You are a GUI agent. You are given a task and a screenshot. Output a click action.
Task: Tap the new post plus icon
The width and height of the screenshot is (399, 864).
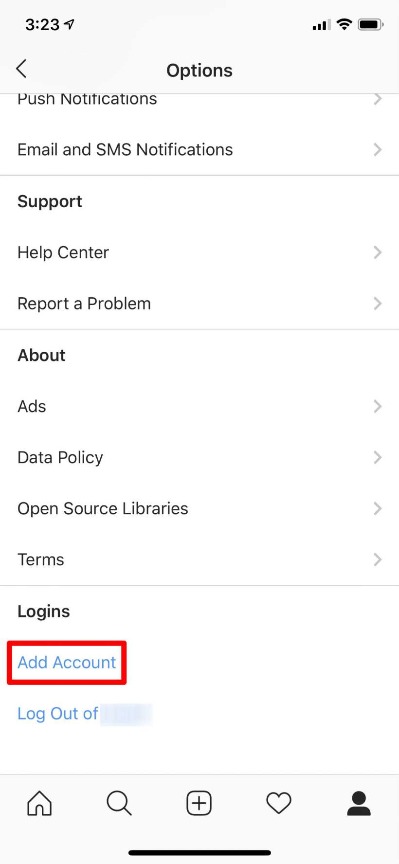point(199,803)
